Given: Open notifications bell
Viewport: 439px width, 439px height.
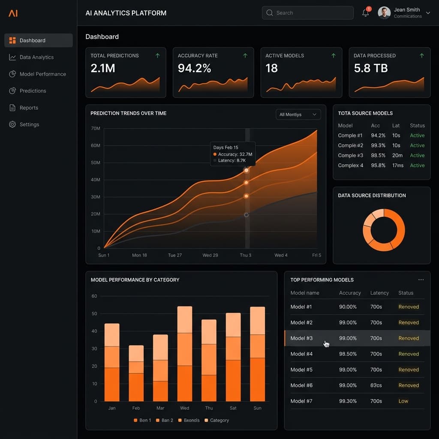Looking at the screenshot, I should click(x=365, y=13).
